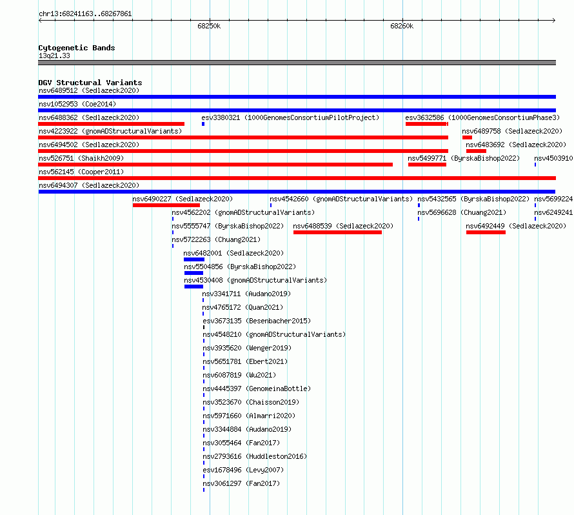574x515 pixels.
Task: Open nsv2793616 (Huddleston2016) label
Action: (x=255, y=456)
